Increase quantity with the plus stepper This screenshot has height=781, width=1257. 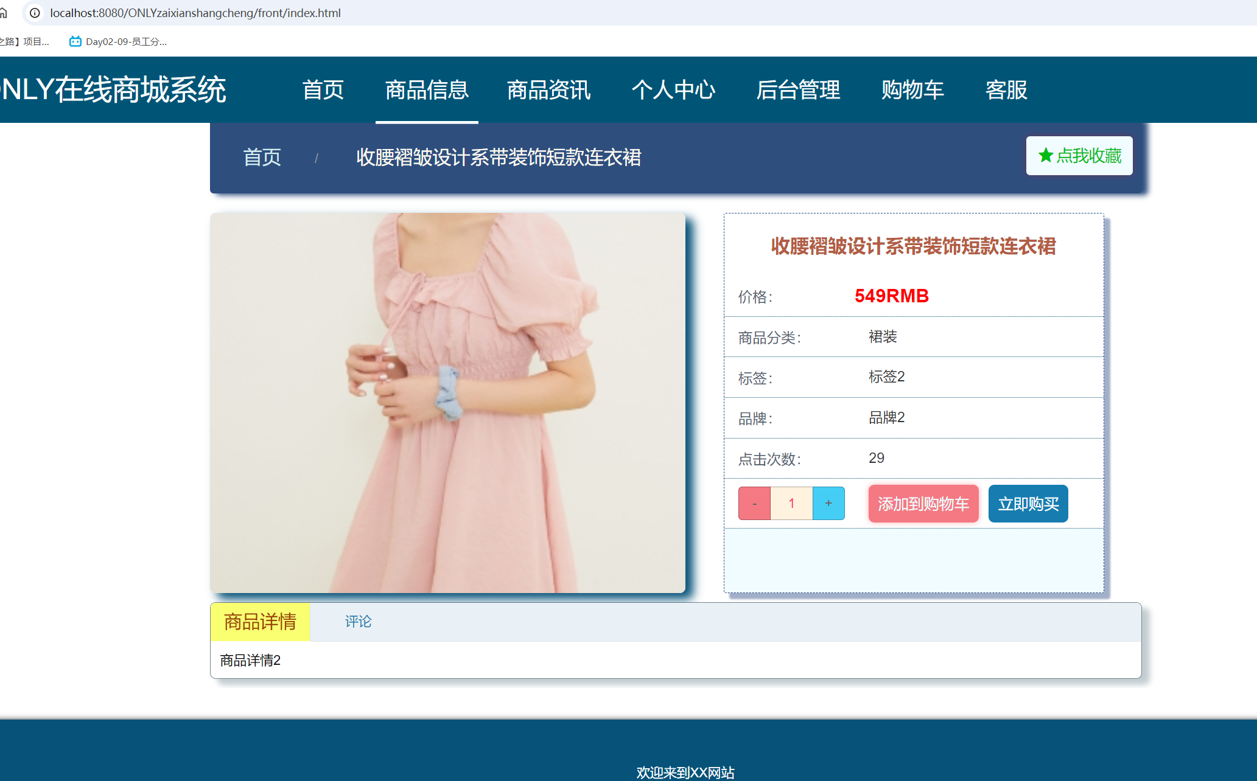828,503
